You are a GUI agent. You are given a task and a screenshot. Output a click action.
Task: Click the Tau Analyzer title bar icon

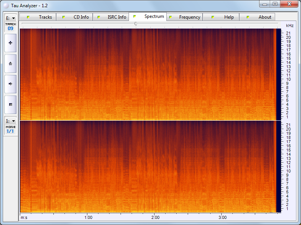[x=6, y=4]
